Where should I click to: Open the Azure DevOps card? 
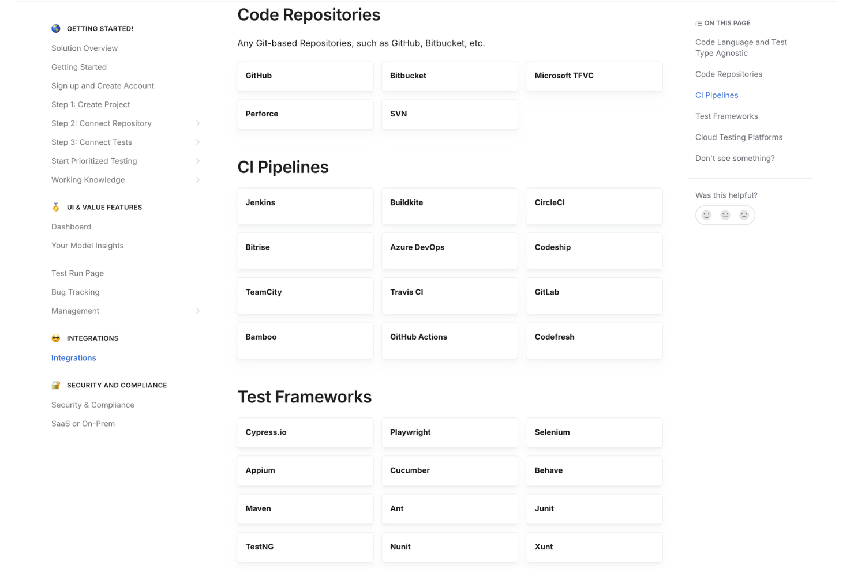(x=450, y=251)
